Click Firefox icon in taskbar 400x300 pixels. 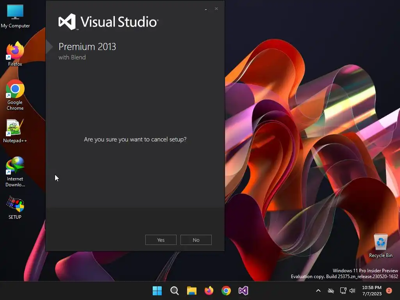[209, 291]
